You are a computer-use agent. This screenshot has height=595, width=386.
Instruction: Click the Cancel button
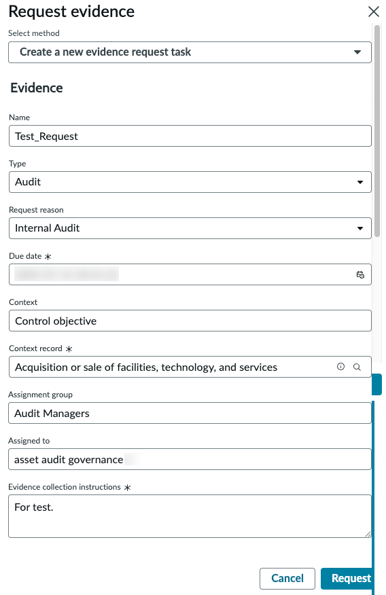pyautogui.click(x=287, y=578)
